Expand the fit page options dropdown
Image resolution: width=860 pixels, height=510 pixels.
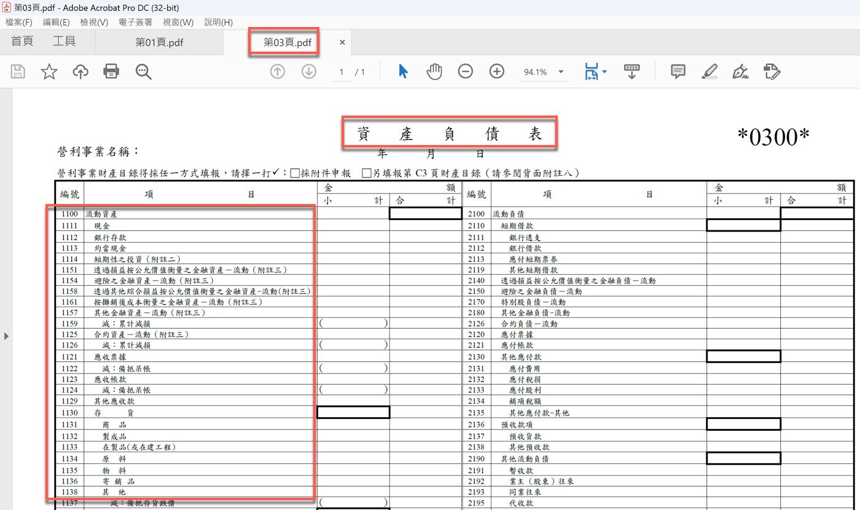tap(604, 72)
